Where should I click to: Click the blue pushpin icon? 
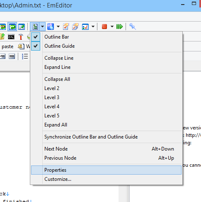coord(133,27)
